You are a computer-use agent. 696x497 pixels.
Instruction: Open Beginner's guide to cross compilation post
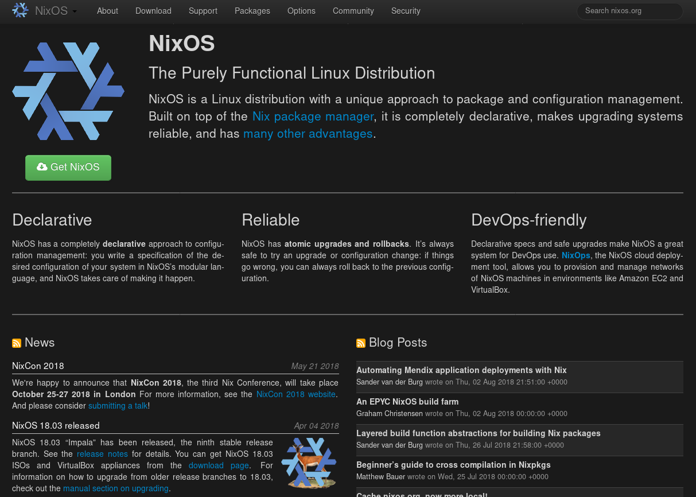(x=453, y=465)
